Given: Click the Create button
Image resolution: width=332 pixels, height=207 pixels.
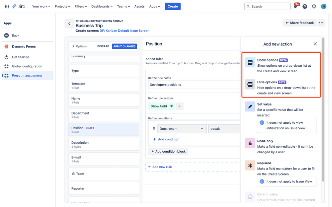Looking at the screenshot, I should (x=173, y=6).
